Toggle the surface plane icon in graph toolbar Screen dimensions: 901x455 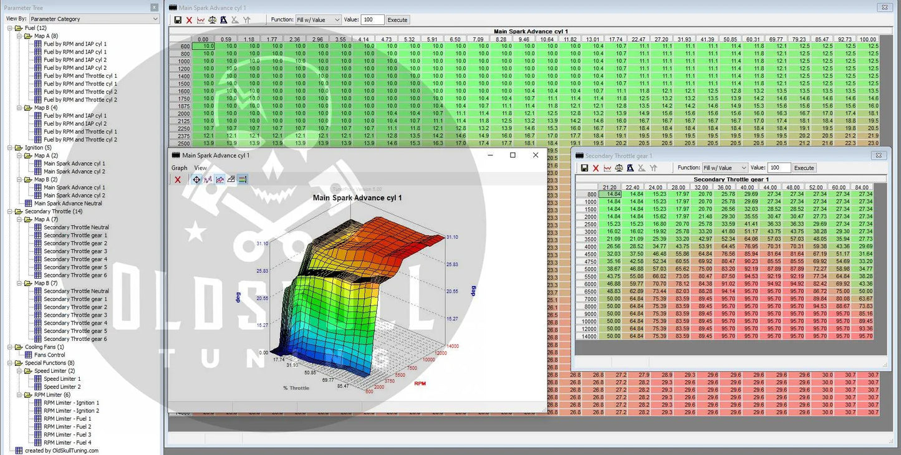click(x=231, y=180)
